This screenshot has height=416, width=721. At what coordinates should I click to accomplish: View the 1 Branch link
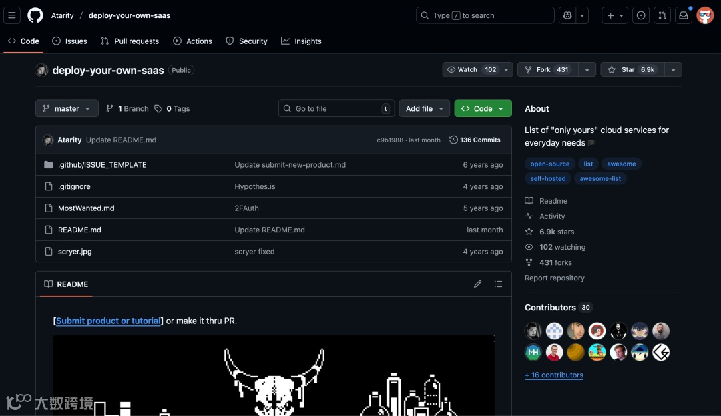pos(128,108)
